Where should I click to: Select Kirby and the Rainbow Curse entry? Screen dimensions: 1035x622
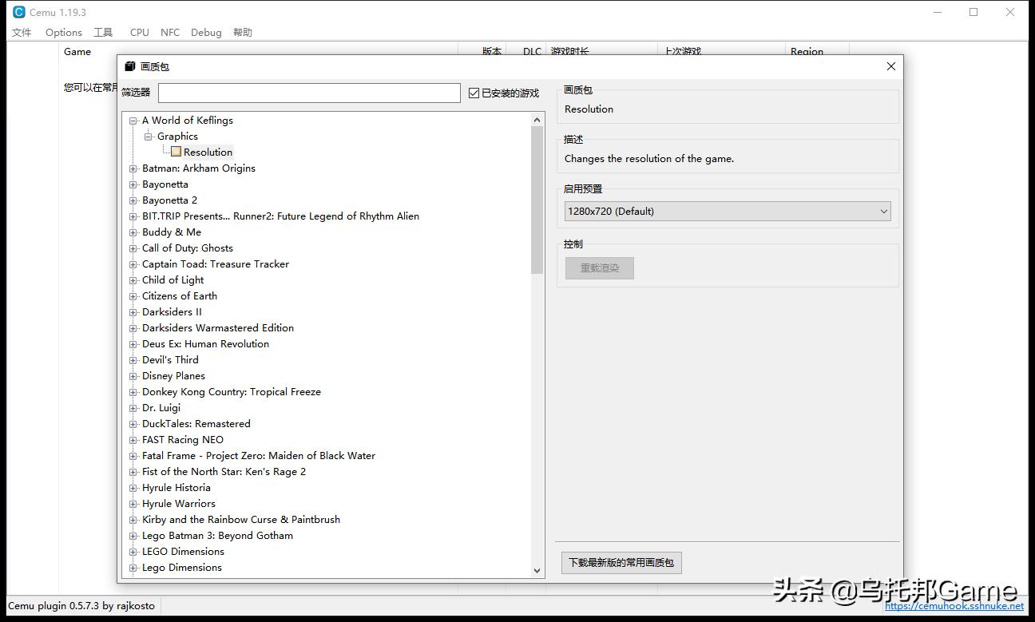(x=241, y=520)
